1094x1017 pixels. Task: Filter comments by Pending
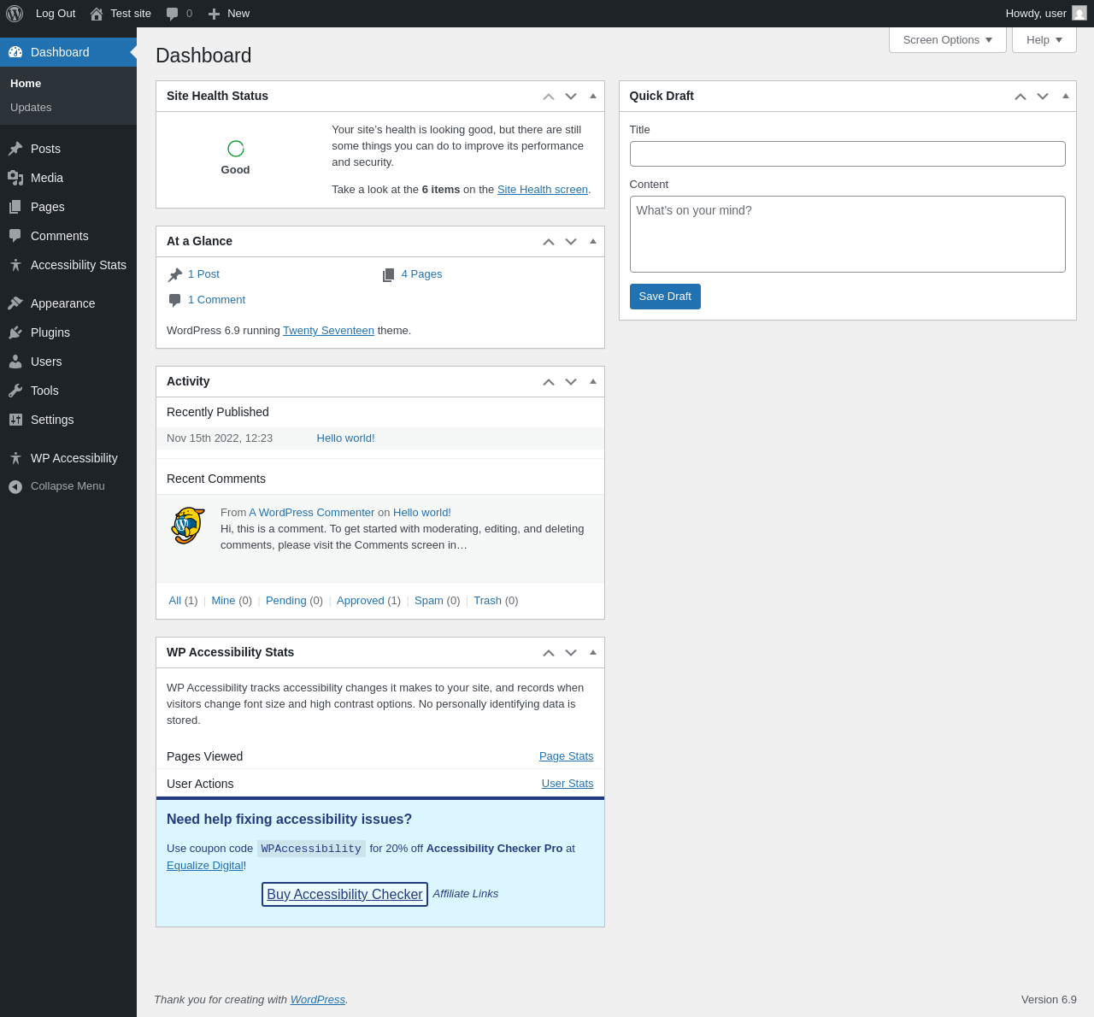285,601
